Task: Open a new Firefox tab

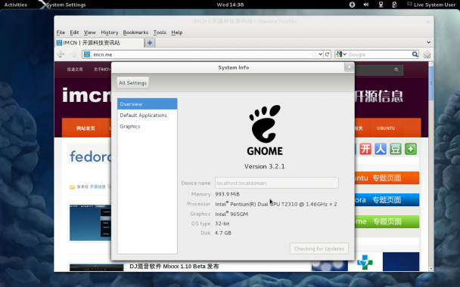Action: pos(150,43)
